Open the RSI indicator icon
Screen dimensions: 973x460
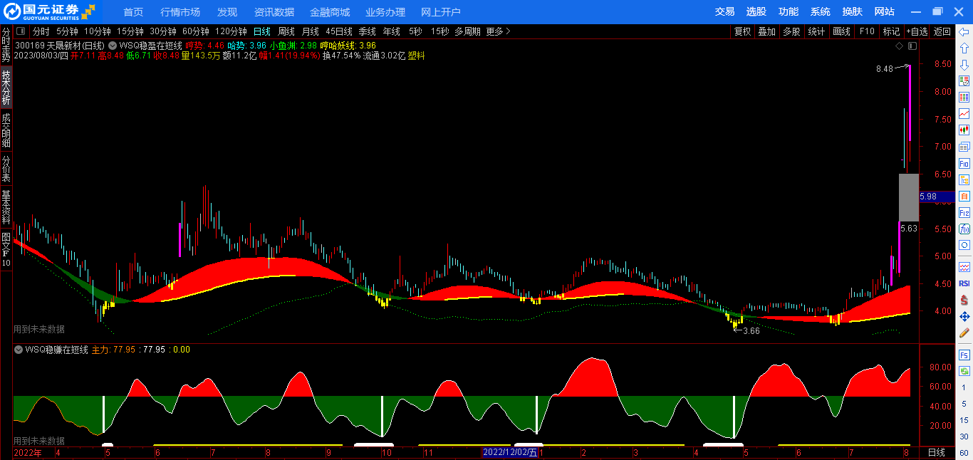(x=964, y=283)
